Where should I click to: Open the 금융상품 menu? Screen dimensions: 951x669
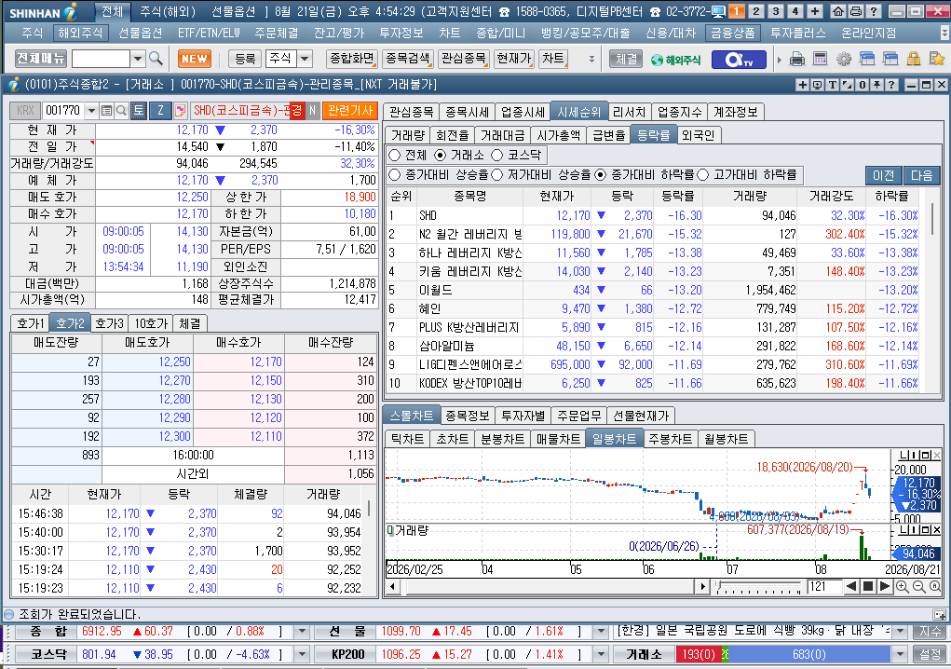(733, 33)
